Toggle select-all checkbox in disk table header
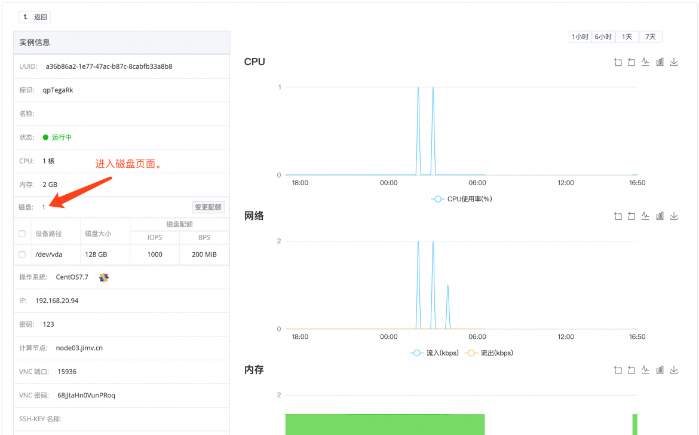This screenshot has height=435, width=699. pos(22,234)
